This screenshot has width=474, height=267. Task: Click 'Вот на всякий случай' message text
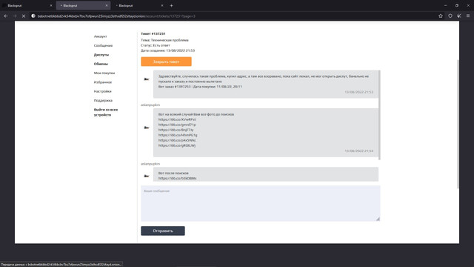coord(196,114)
